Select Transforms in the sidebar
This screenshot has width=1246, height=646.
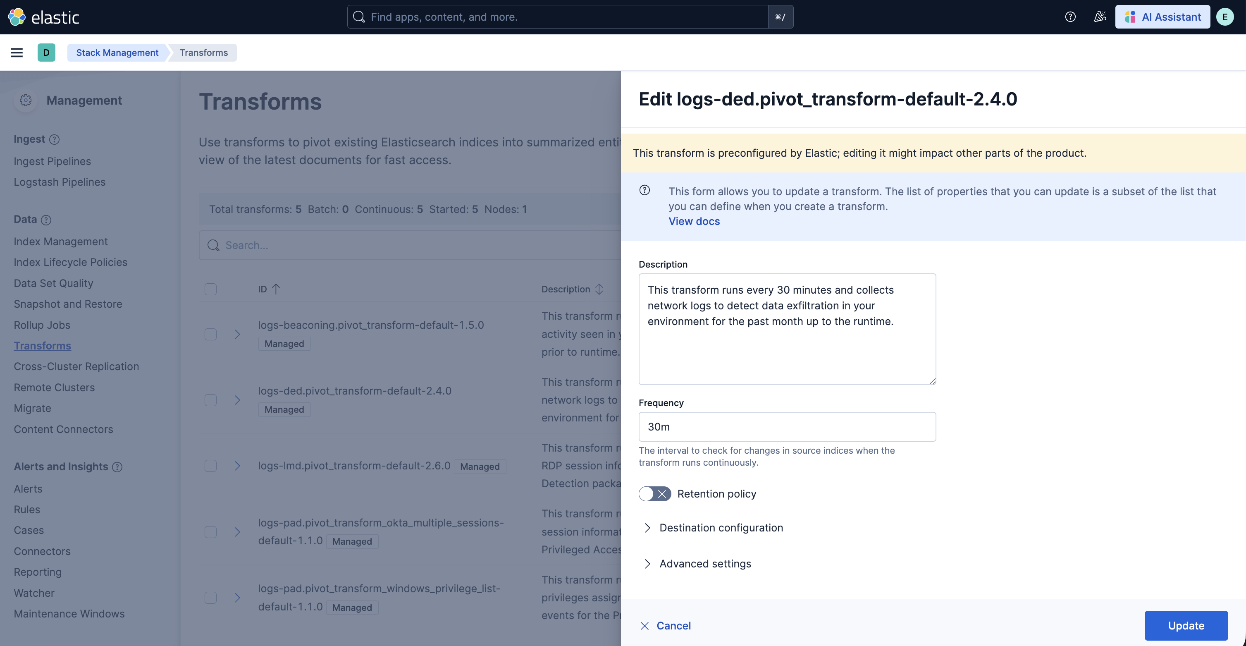pos(42,345)
